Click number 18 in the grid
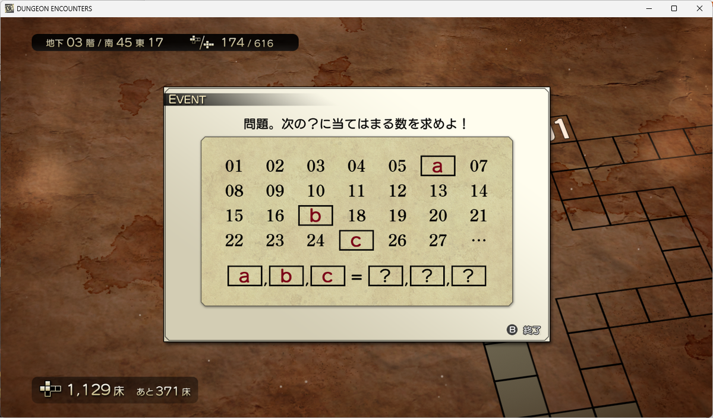Screen dimensions: 713x418 coord(356,216)
